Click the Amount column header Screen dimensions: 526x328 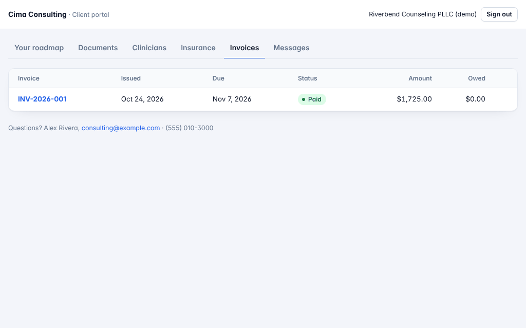click(420, 78)
